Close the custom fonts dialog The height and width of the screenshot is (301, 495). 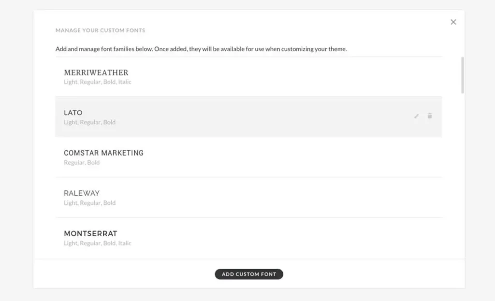coord(453,22)
